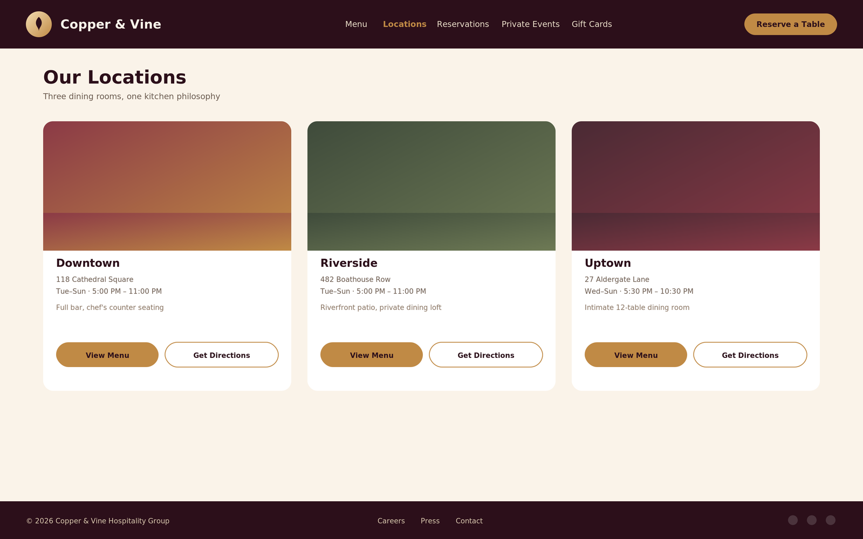Click the rightmost social circle in the footer
This screenshot has width=863, height=539.
point(831,520)
